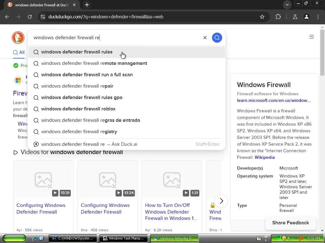Click the 9:02 AM clock
Screen dimensions: 325x243
[313, 239]
